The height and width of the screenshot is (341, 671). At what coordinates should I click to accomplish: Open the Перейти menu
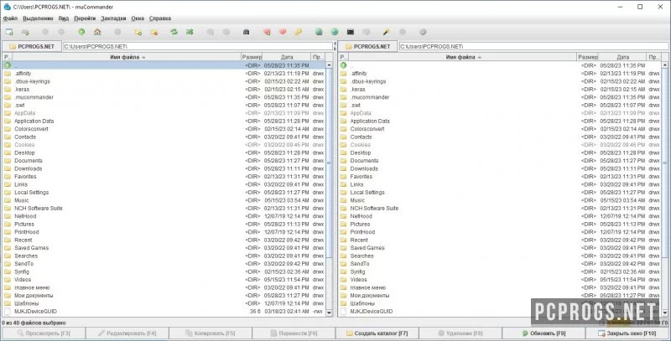pyautogui.click(x=85, y=18)
